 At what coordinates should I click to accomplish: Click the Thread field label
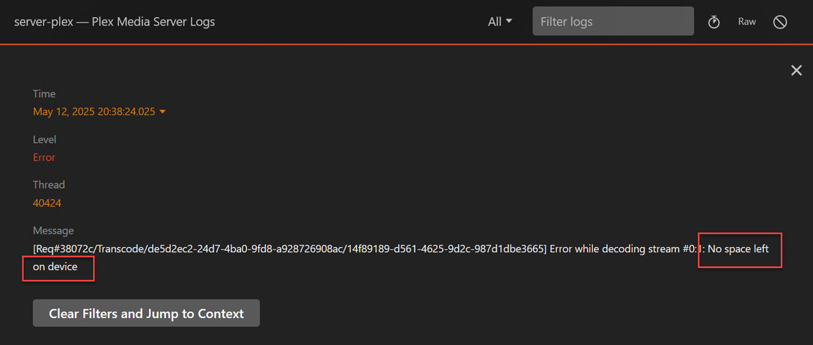[x=49, y=184]
